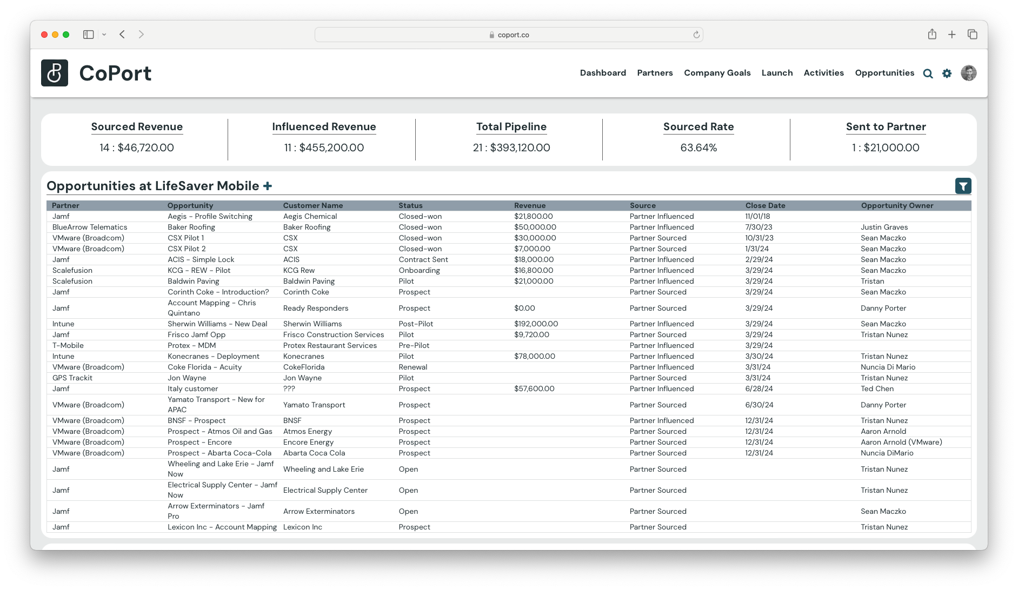Select 'Konecranes - Deployment' opportunity
Viewport: 1018px width, 590px height.
214,357
